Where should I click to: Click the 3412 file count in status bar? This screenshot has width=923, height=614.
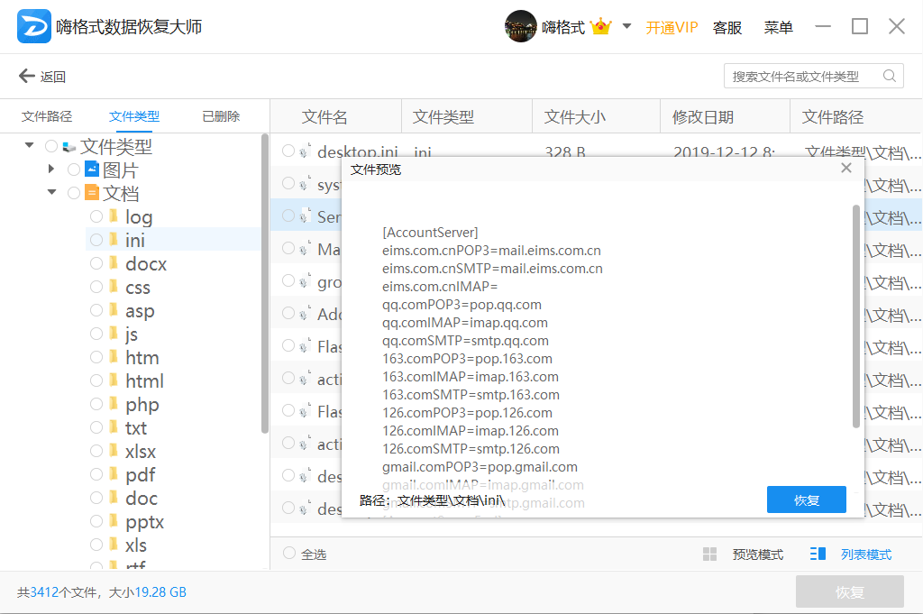coord(44,592)
